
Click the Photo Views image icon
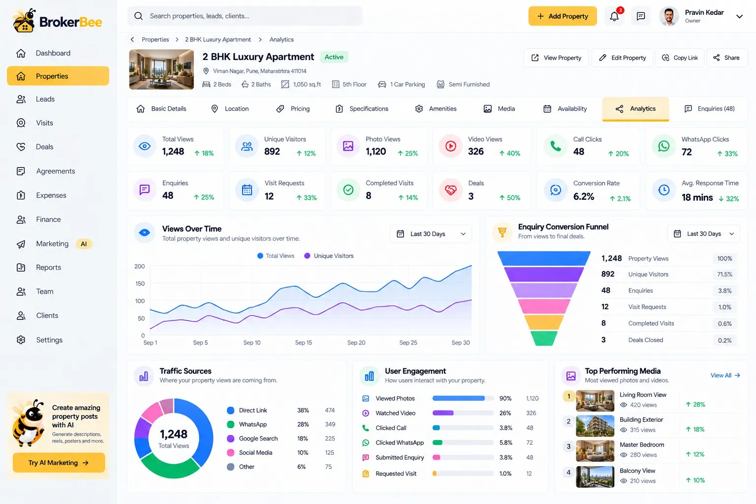348,146
